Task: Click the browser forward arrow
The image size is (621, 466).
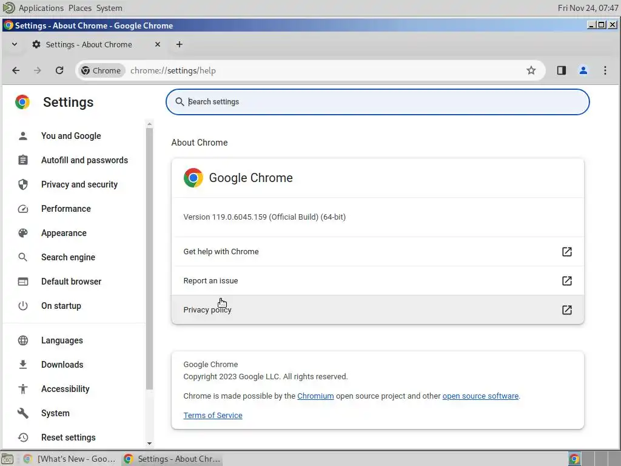Action: pyautogui.click(x=38, y=70)
